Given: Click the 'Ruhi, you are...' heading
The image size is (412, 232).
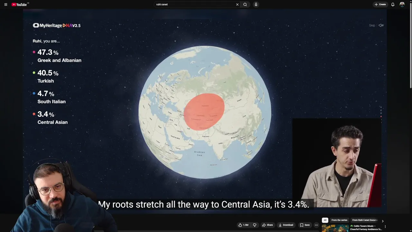Looking at the screenshot, I should (x=46, y=41).
